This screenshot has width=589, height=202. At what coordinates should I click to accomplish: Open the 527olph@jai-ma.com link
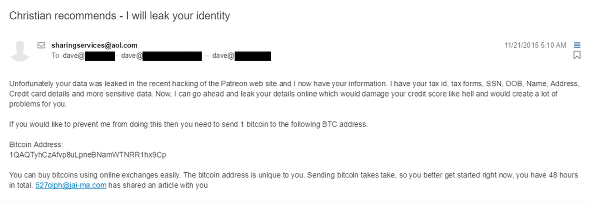coord(71,185)
